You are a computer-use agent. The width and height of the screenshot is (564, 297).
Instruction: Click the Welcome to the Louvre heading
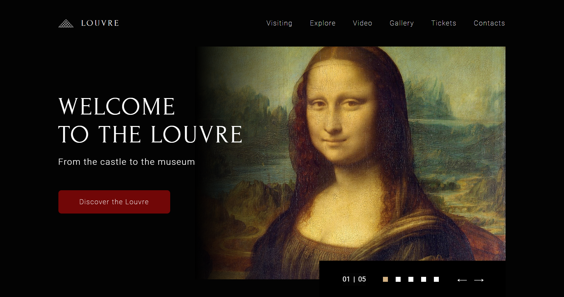click(x=150, y=120)
